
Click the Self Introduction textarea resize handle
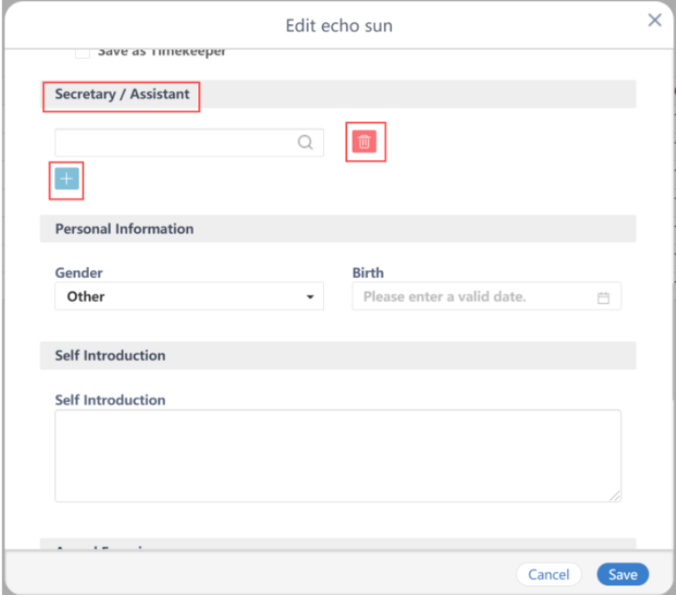[x=614, y=495]
